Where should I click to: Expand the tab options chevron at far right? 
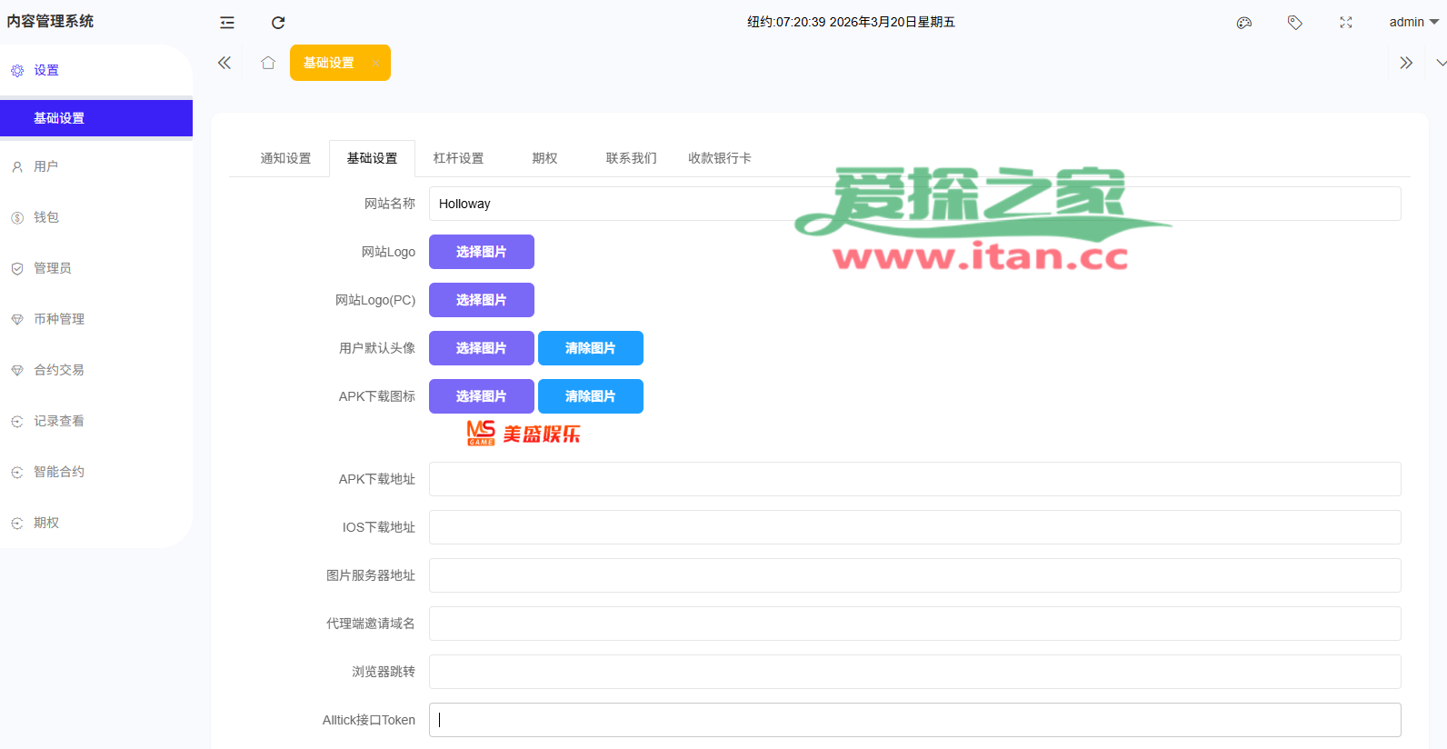[1441, 63]
